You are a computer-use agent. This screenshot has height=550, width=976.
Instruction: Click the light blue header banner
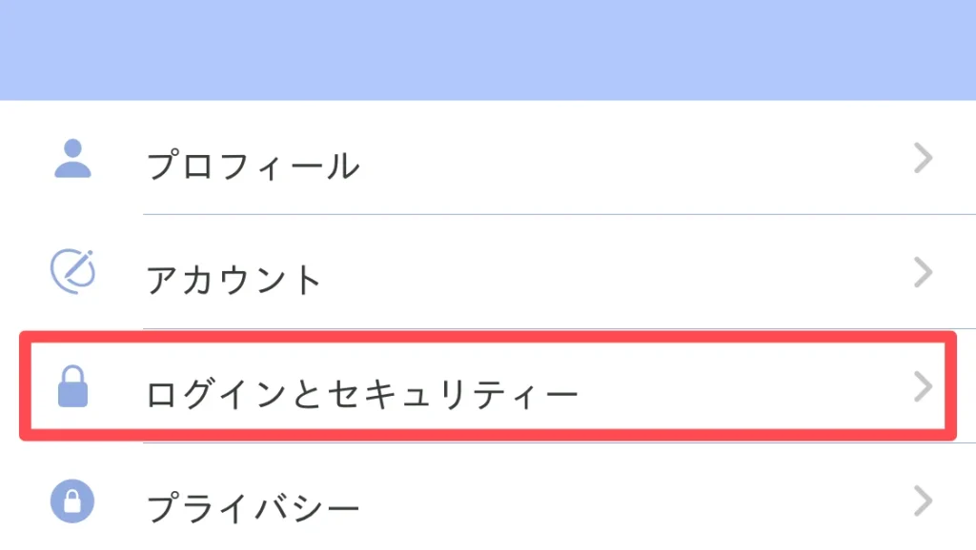point(488,49)
